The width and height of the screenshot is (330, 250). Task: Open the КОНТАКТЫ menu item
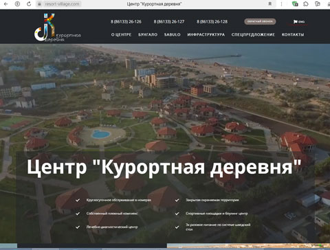[293, 34]
